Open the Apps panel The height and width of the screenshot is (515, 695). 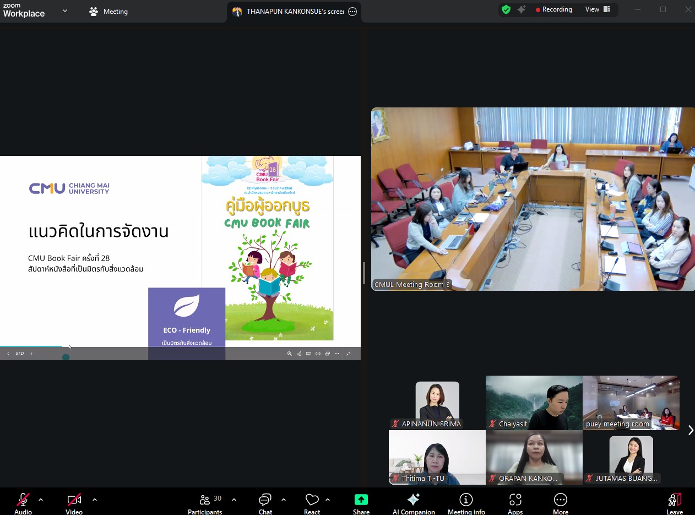pyautogui.click(x=515, y=503)
